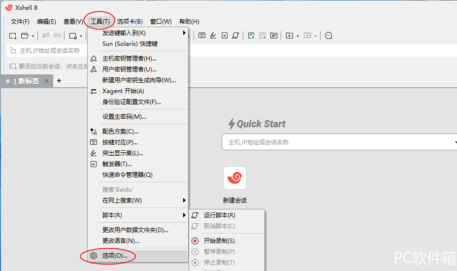Open the dropdown arrow beside the open folder icon
457x271 pixels.
click(x=33, y=36)
